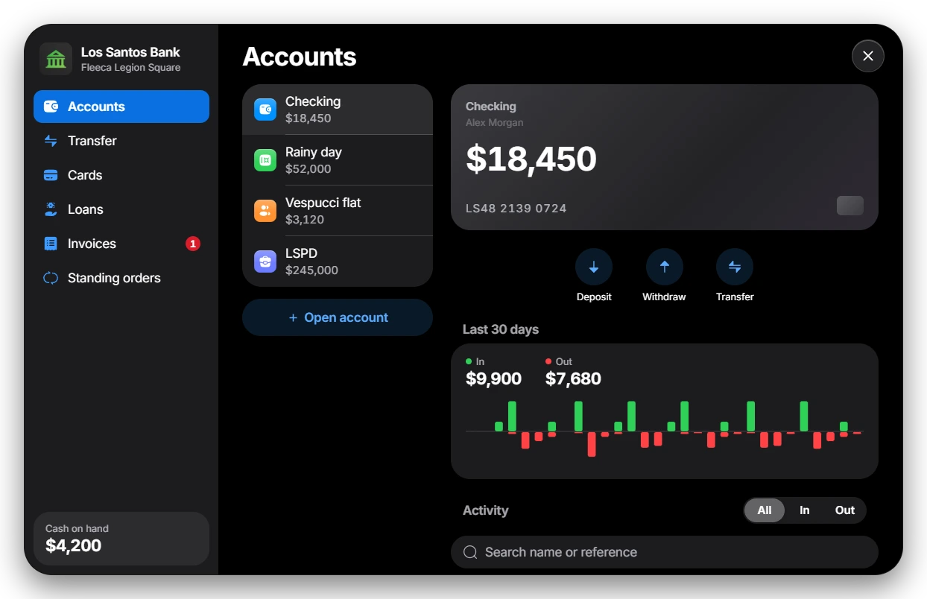Select the Rainy day account row
Image resolution: width=927 pixels, height=599 pixels.
pos(338,160)
